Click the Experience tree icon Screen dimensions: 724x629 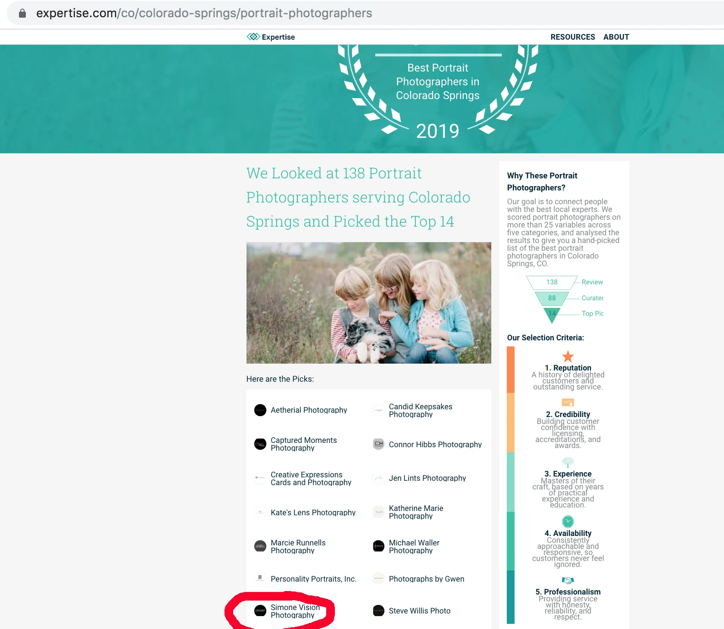tap(568, 462)
